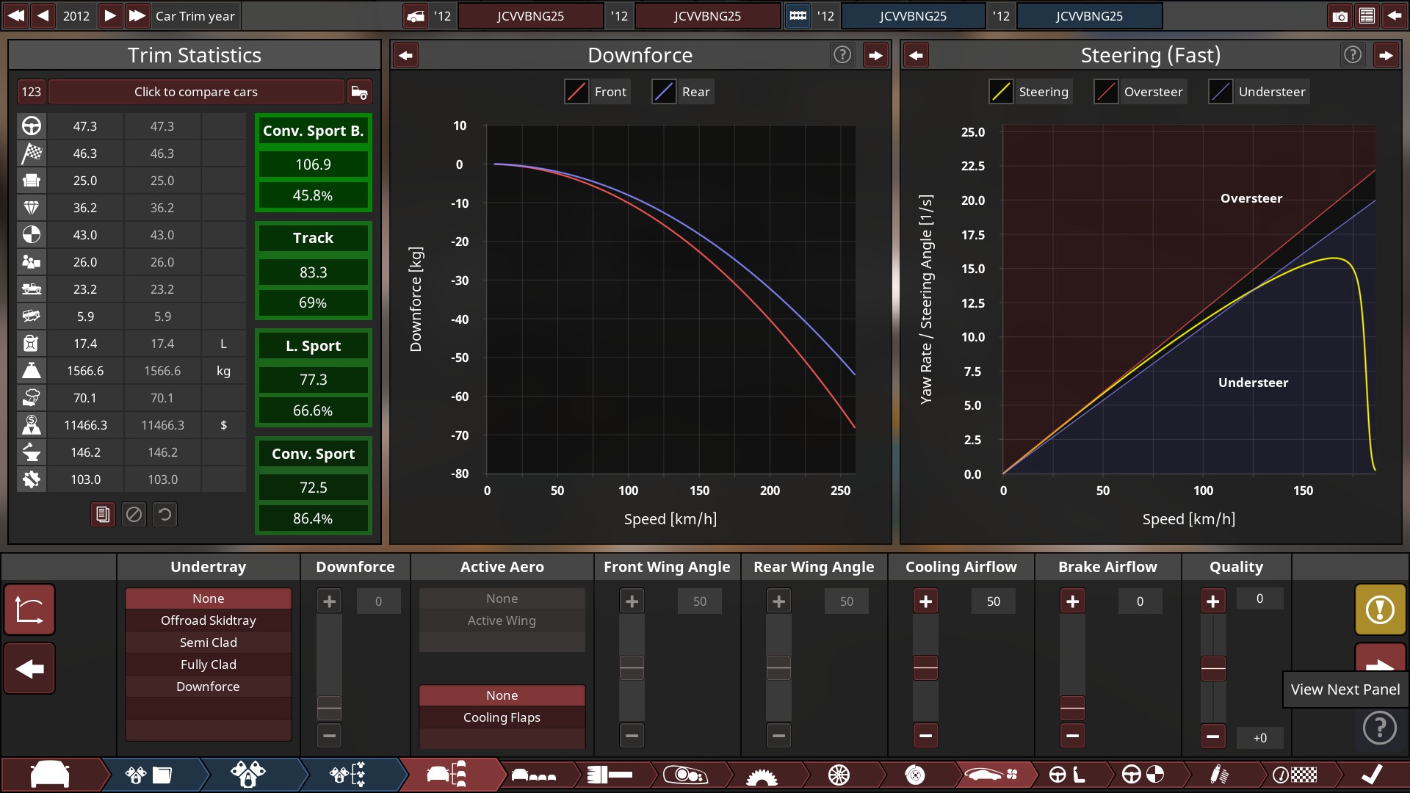This screenshot has width=1410, height=793.
Task: Increase Cooling Airflow with plus button
Action: click(x=925, y=601)
